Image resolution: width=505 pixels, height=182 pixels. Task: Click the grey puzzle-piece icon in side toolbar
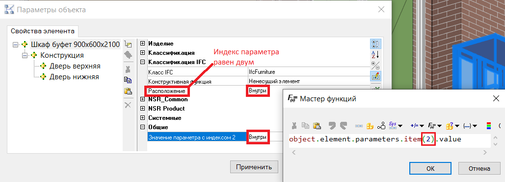tap(128, 55)
